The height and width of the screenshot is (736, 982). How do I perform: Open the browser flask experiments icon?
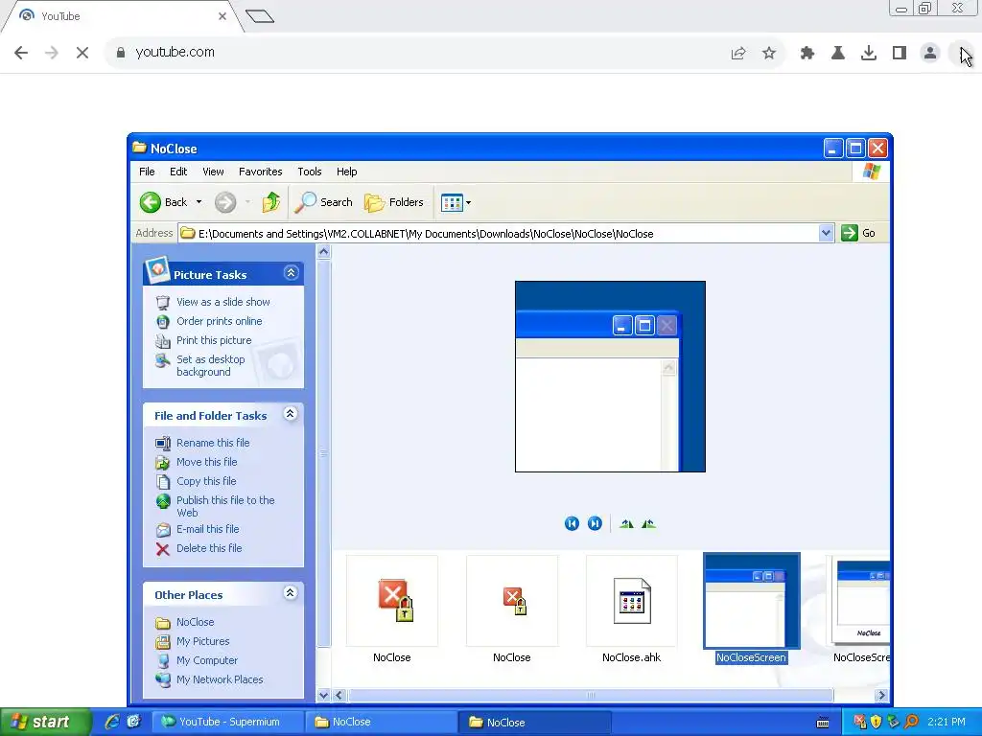point(838,54)
